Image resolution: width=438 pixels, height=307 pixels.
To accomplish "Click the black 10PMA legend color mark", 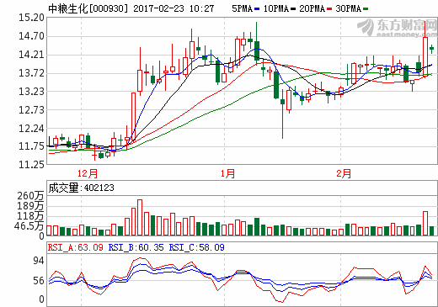I will pyautogui.click(x=293, y=9).
